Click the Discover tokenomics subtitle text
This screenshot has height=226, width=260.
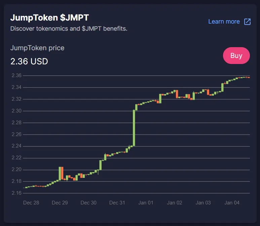[69, 29]
